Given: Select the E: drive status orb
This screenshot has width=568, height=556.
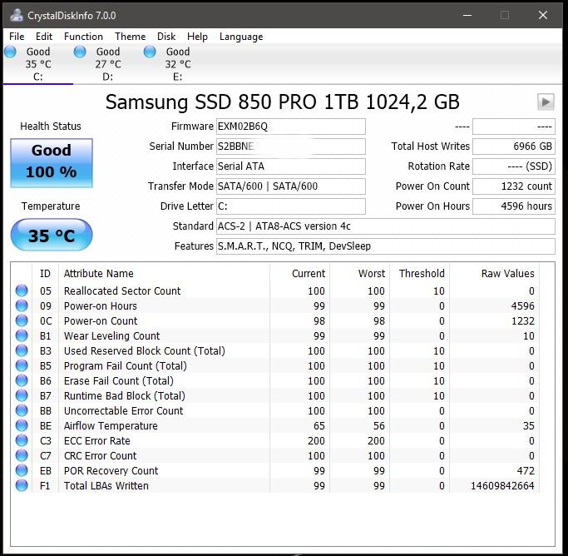Looking at the screenshot, I should point(150,52).
